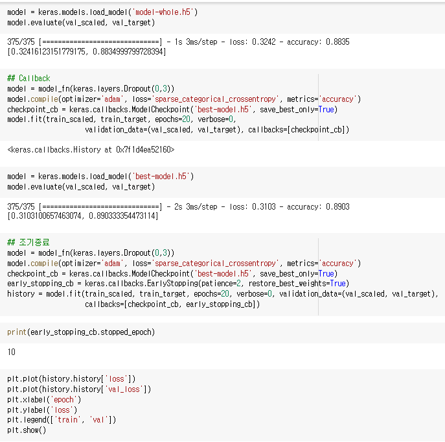
Task: Click the print(early_stopping_cb.stopped_epoch) line
Action: [81, 332]
